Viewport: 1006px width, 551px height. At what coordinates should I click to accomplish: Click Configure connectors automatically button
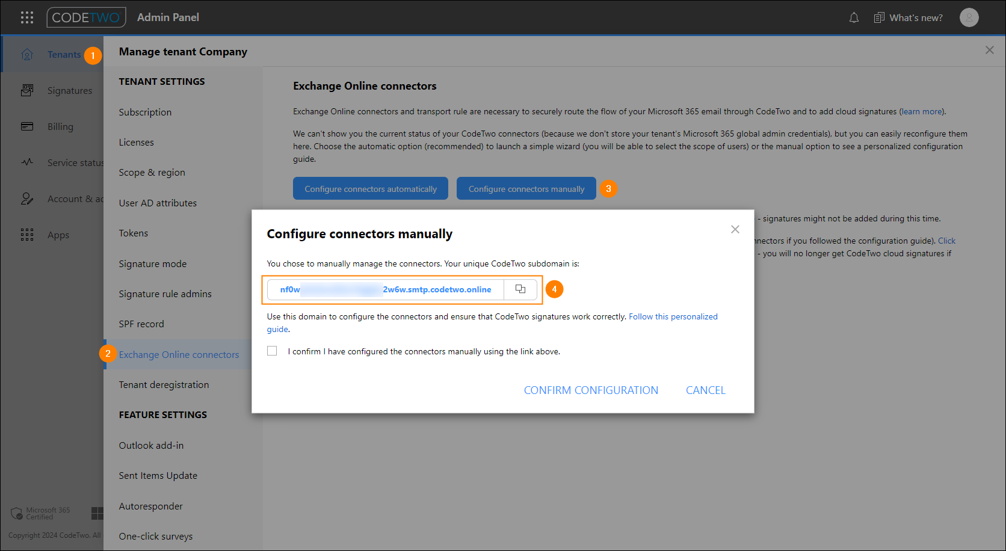click(371, 188)
